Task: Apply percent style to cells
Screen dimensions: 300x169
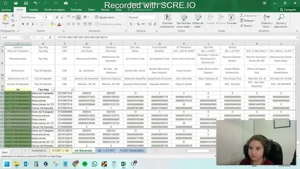Action: coord(138,24)
